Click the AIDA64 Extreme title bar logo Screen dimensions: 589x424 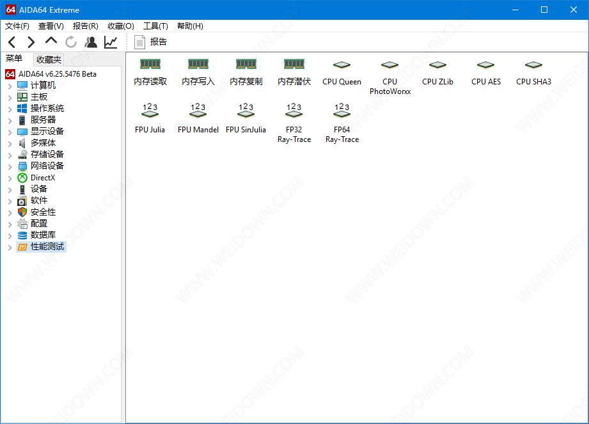click(x=10, y=10)
